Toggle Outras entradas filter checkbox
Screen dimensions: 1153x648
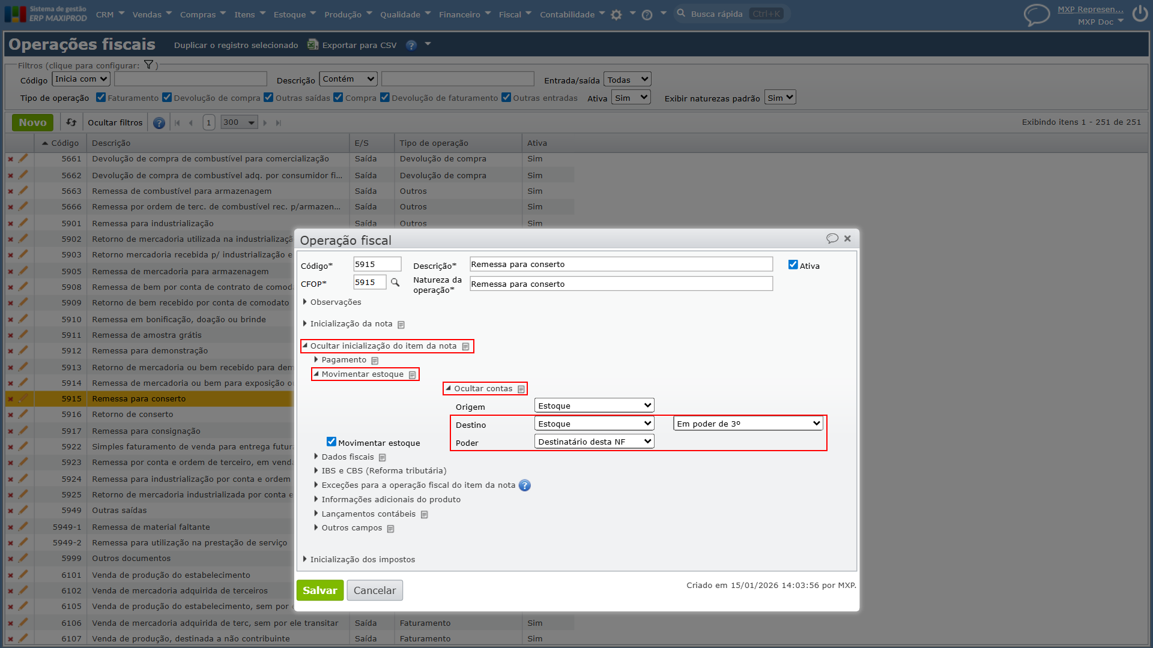point(506,97)
